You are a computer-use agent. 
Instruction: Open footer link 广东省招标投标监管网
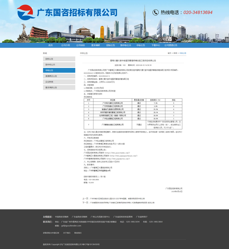tap(123, 217)
